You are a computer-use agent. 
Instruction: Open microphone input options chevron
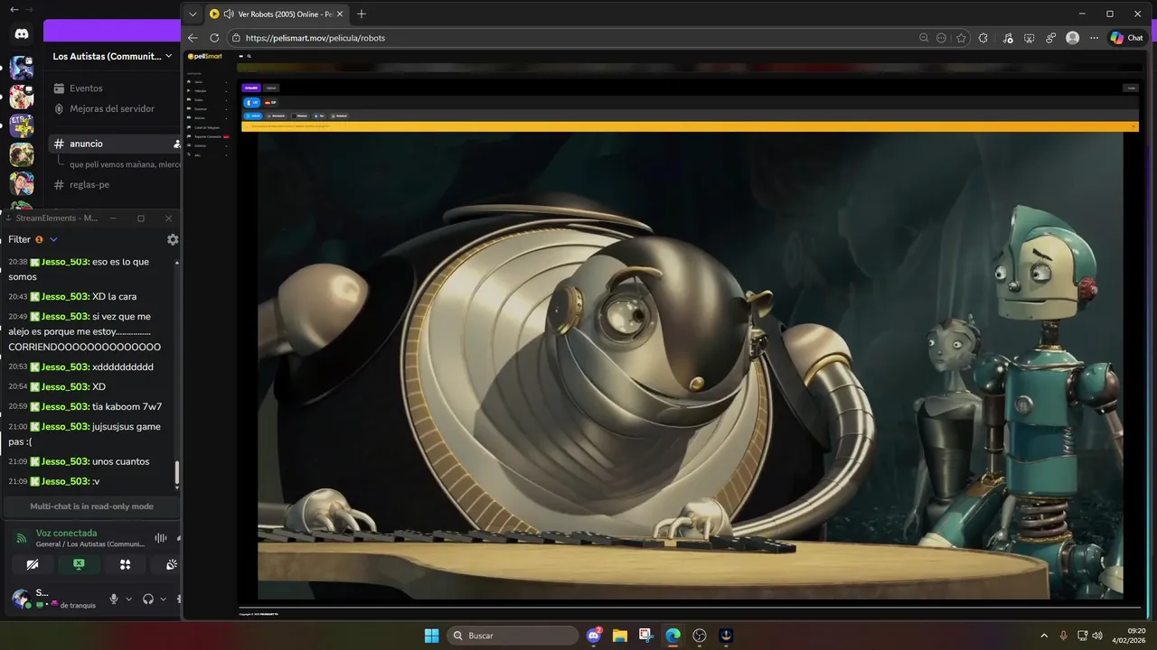[x=128, y=599]
